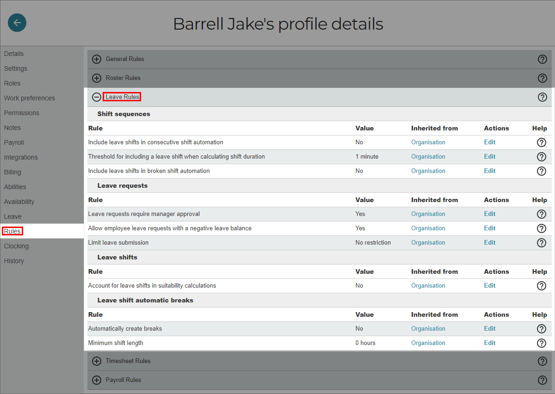Open Organisation link for Limit leave submission
Screen dimensions: 555x394
[428, 243]
